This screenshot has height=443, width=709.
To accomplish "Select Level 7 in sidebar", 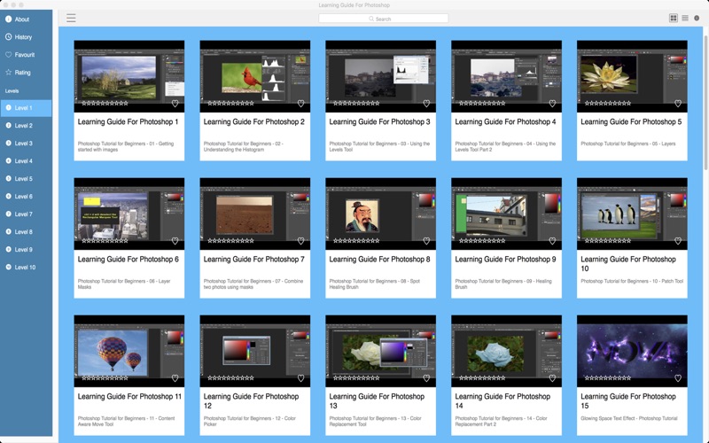I will tap(26, 214).
